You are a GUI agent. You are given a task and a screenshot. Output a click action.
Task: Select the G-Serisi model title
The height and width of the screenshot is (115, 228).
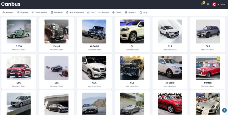(94, 46)
